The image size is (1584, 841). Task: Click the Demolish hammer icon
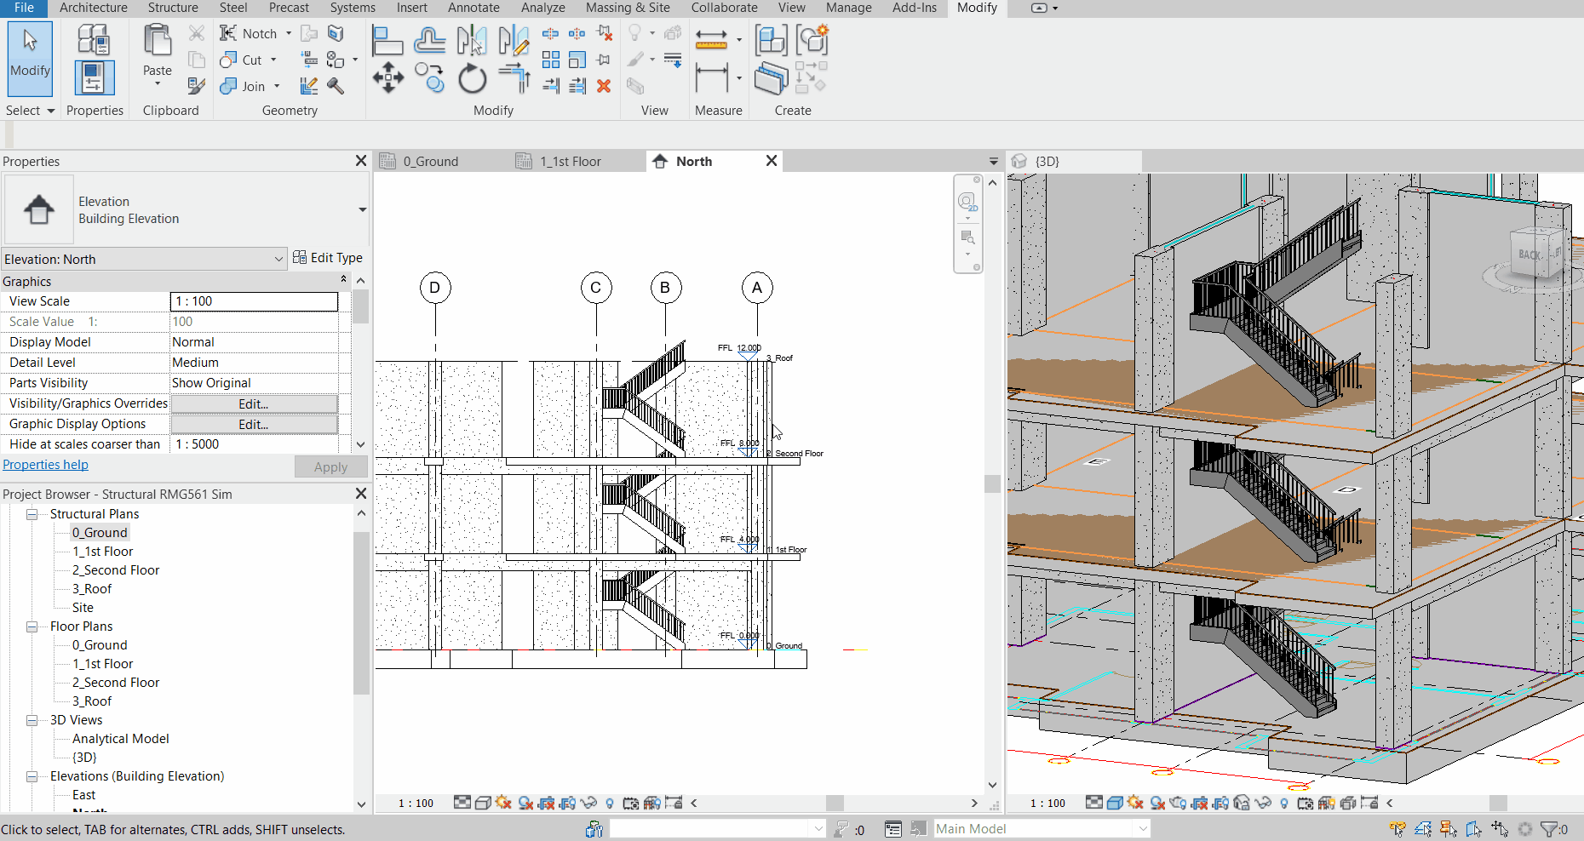(336, 86)
